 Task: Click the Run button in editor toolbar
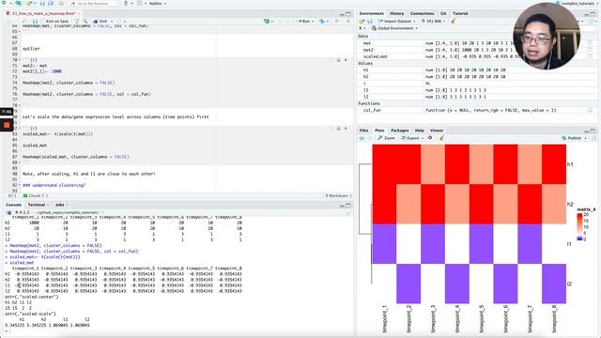[x=303, y=22]
